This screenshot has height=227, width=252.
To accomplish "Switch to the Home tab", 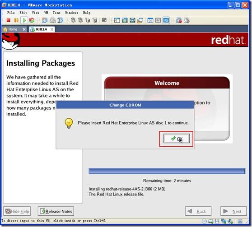I will pos(12,29).
